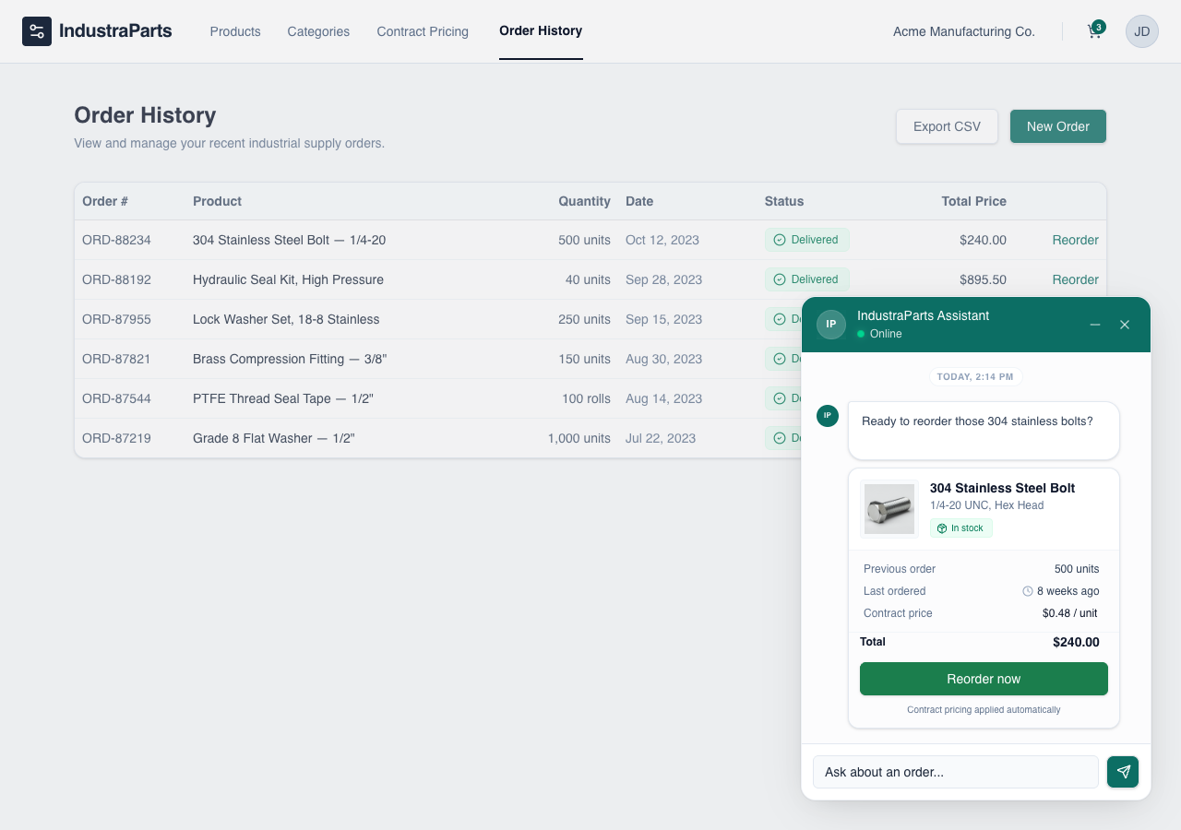The image size is (1181, 830).
Task: Click the IndustraParts logo icon
Action: click(x=37, y=31)
